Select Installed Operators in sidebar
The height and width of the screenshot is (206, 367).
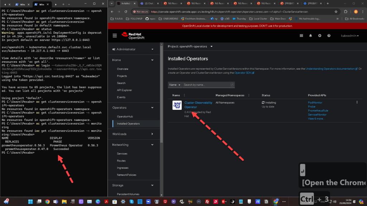point(128,123)
